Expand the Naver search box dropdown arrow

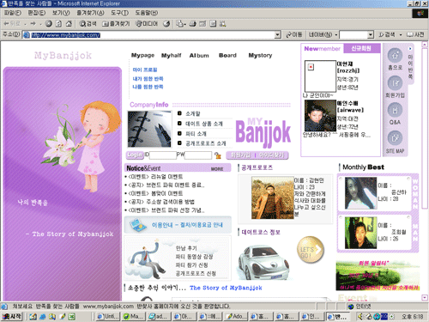coord(371,35)
